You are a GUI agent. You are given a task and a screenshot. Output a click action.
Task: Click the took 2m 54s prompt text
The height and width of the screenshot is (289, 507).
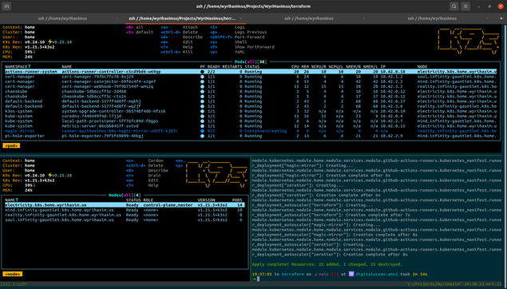pyautogui.click(x=414, y=274)
